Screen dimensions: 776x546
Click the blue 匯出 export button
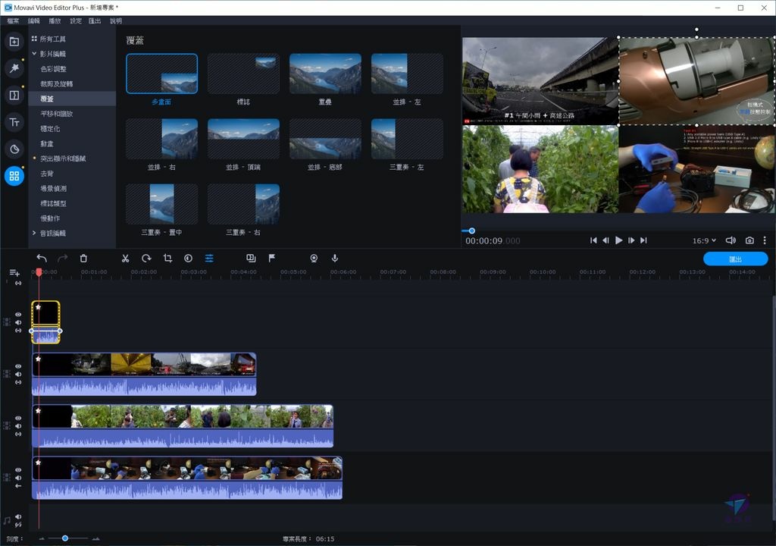[735, 259]
